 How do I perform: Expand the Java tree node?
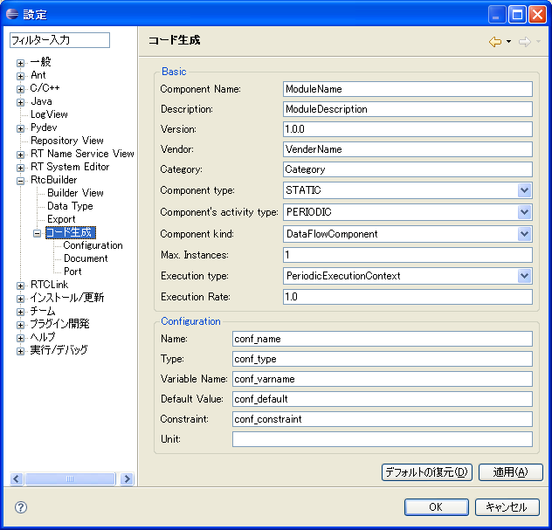click(20, 102)
